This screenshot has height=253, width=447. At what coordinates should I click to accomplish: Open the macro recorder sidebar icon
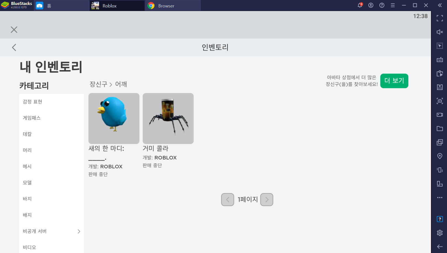(x=440, y=73)
